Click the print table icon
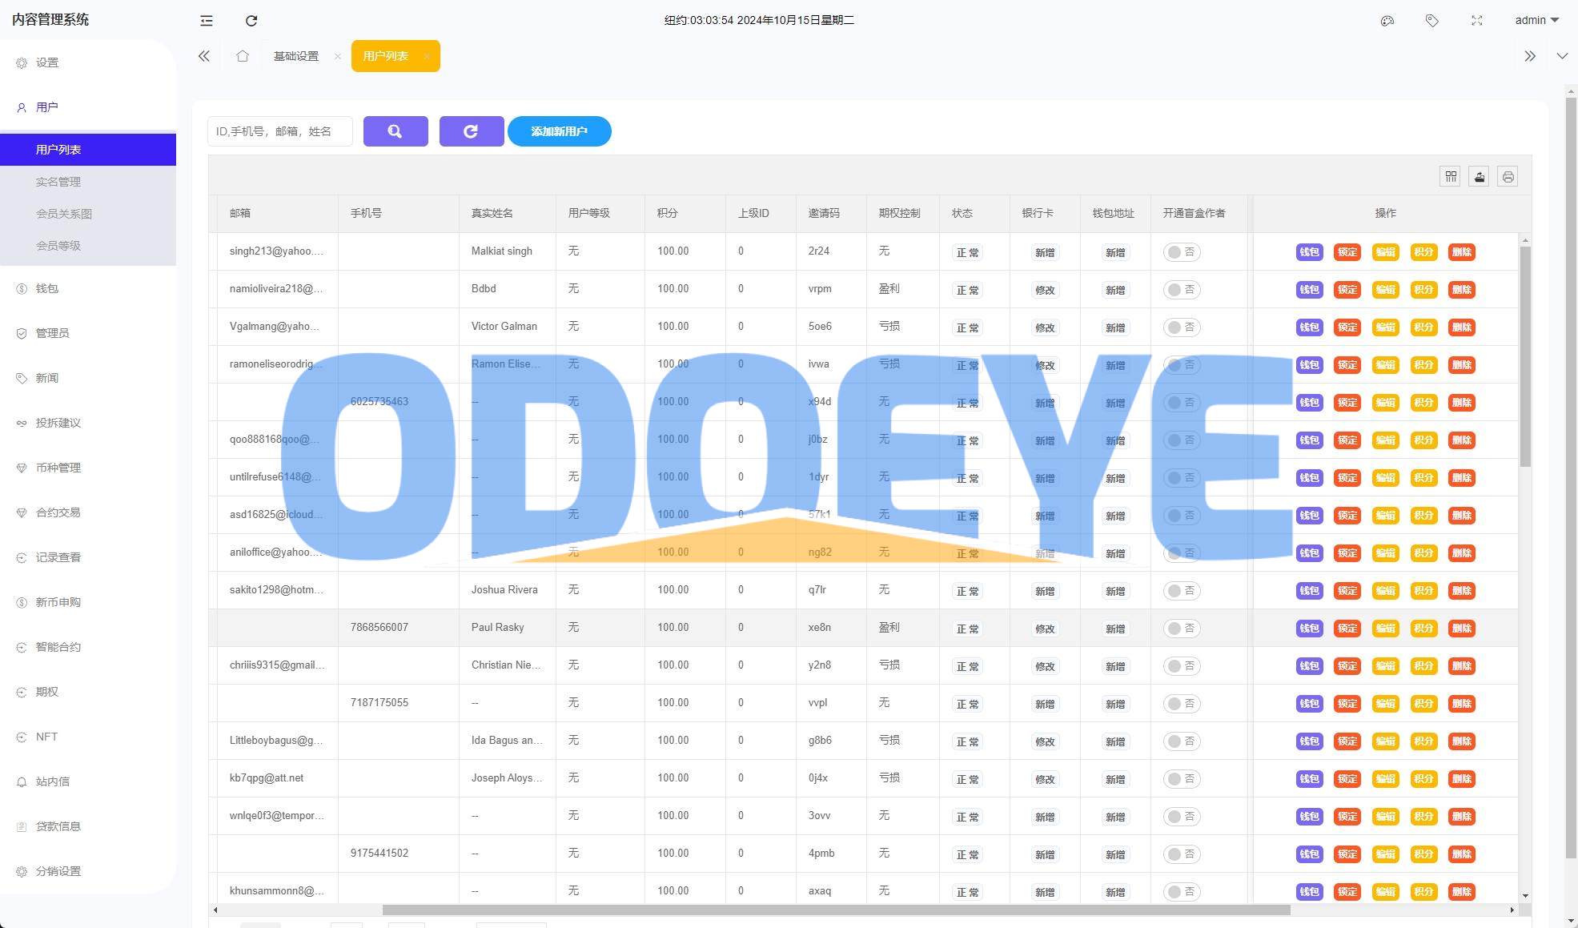The height and width of the screenshot is (928, 1578). coord(1508,177)
